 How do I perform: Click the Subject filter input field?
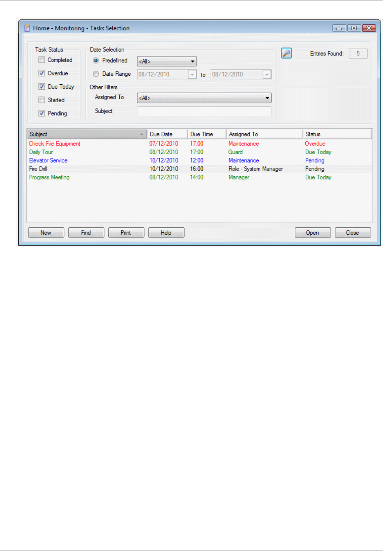click(204, 111)
